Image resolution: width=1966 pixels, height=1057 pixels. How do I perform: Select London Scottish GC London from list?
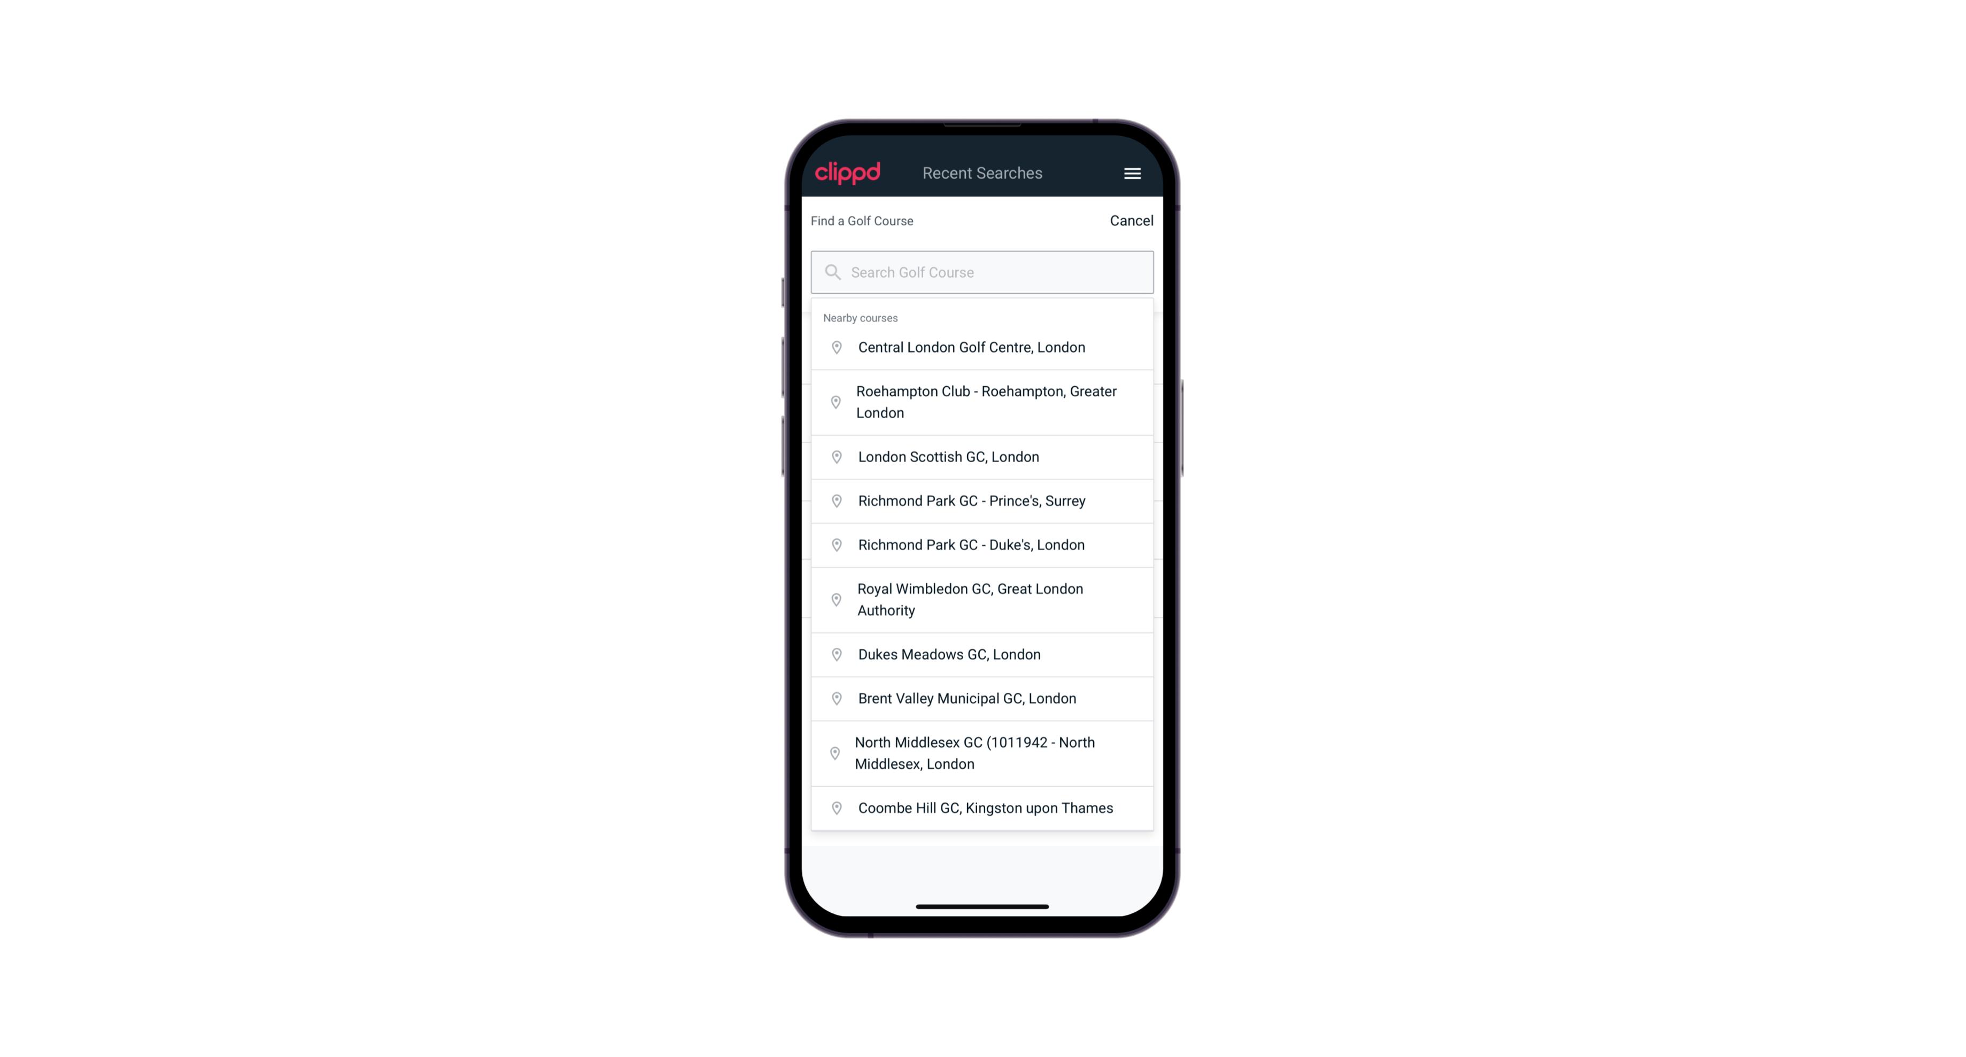(983, 457)
